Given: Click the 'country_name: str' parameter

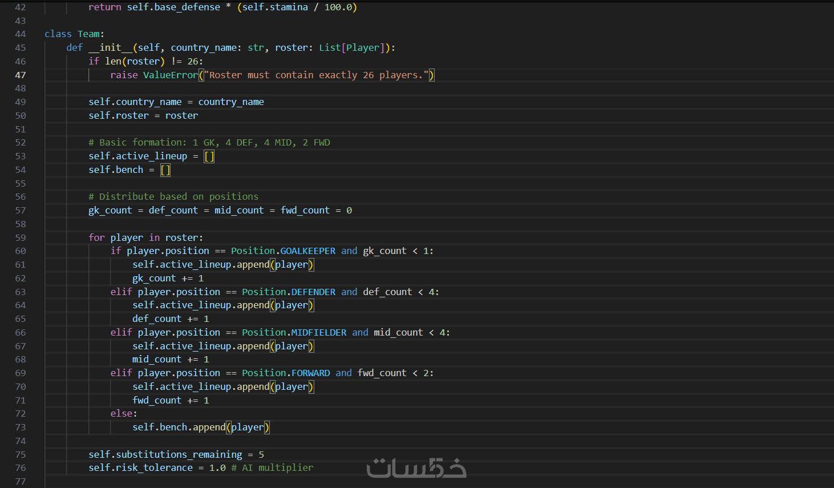Looking at the screenshot, I should (217, 48).
